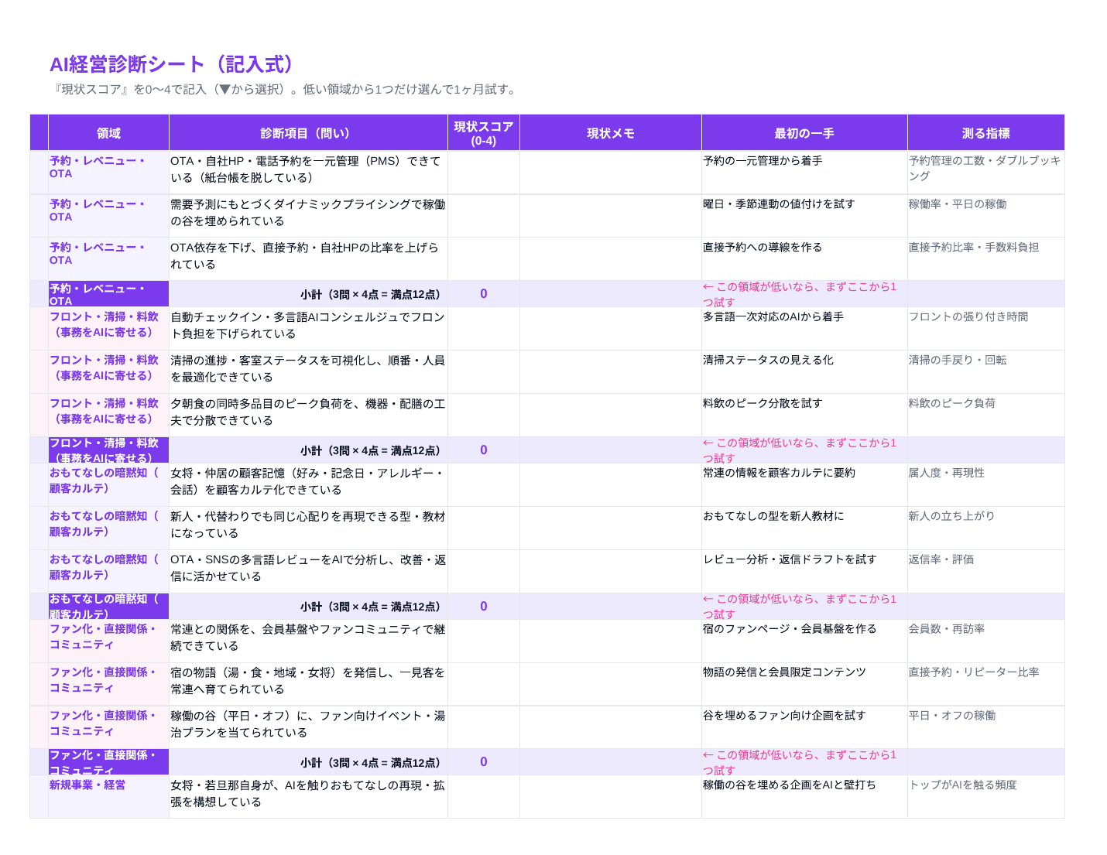Viewport: 1107px width, 855px height.
Task: Select the 現状スコア (0-4) column header
Action: [x=484, y=133]
